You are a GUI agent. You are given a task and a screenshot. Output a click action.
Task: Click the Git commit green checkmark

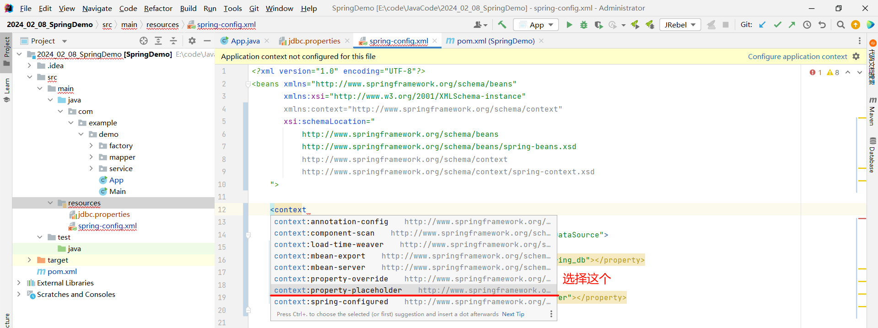[777, 25]
